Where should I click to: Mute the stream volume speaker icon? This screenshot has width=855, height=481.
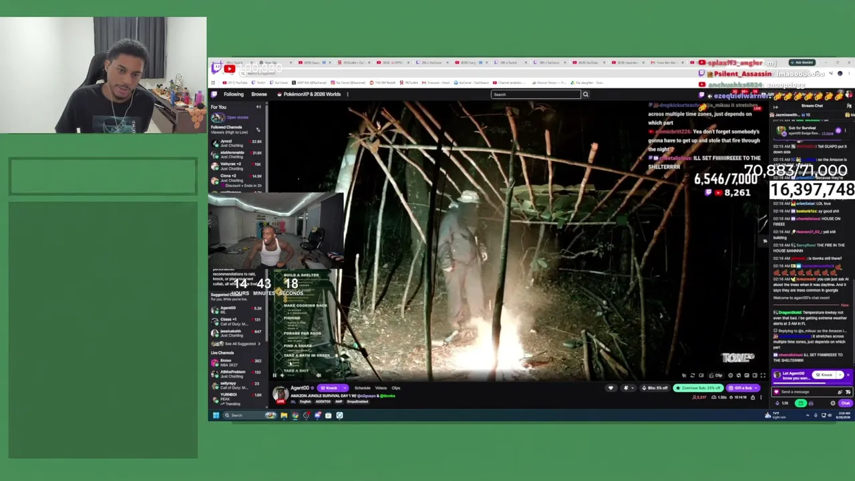point(283,375)
